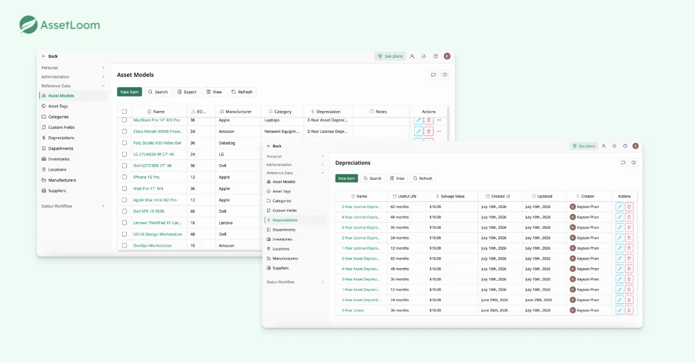Open notifications bell in Asset Models window
Image resolution: width=695 pixels, height=363 pixels.
(424, 56)
